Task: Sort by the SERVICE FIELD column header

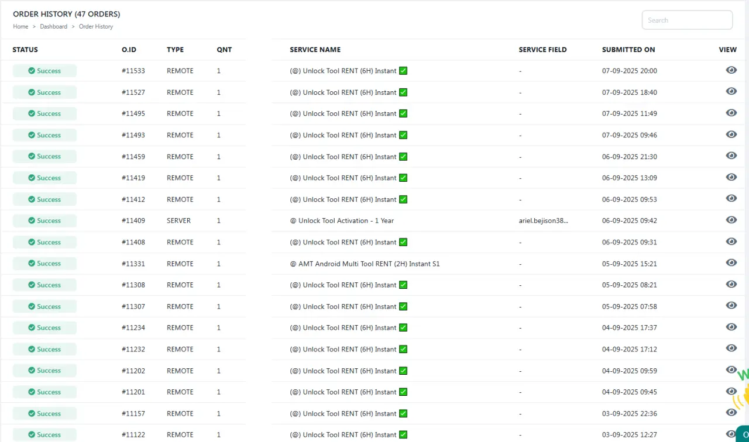Action: click(x=542, y=50)
